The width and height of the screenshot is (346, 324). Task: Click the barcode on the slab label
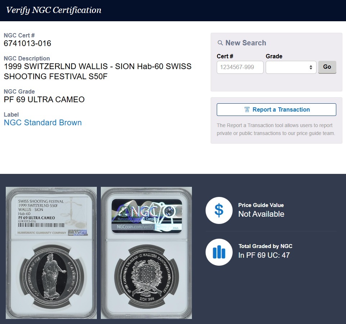41,225
